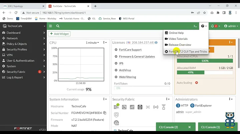This screenshot has width=240, height=134.
Task: Click Firmware & General Updates license link
Action: tap(137, 57)
